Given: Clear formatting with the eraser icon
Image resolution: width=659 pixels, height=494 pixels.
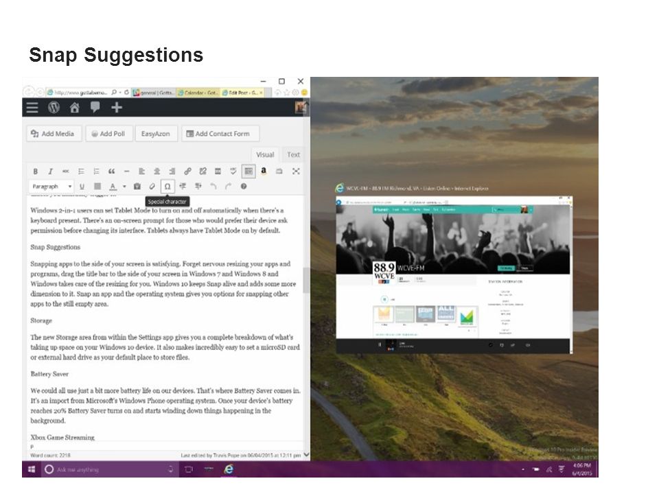Looking at the screenshot, I should (152, 187).
